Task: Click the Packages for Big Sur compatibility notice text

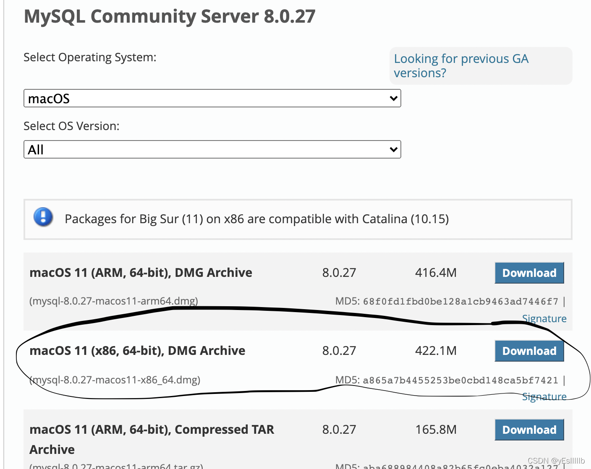Action: click(256, 219)
